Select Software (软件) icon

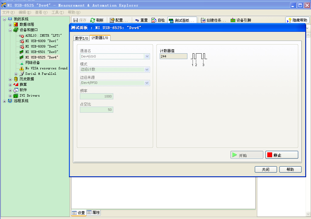pyautogui.click(x=16, y=90)
